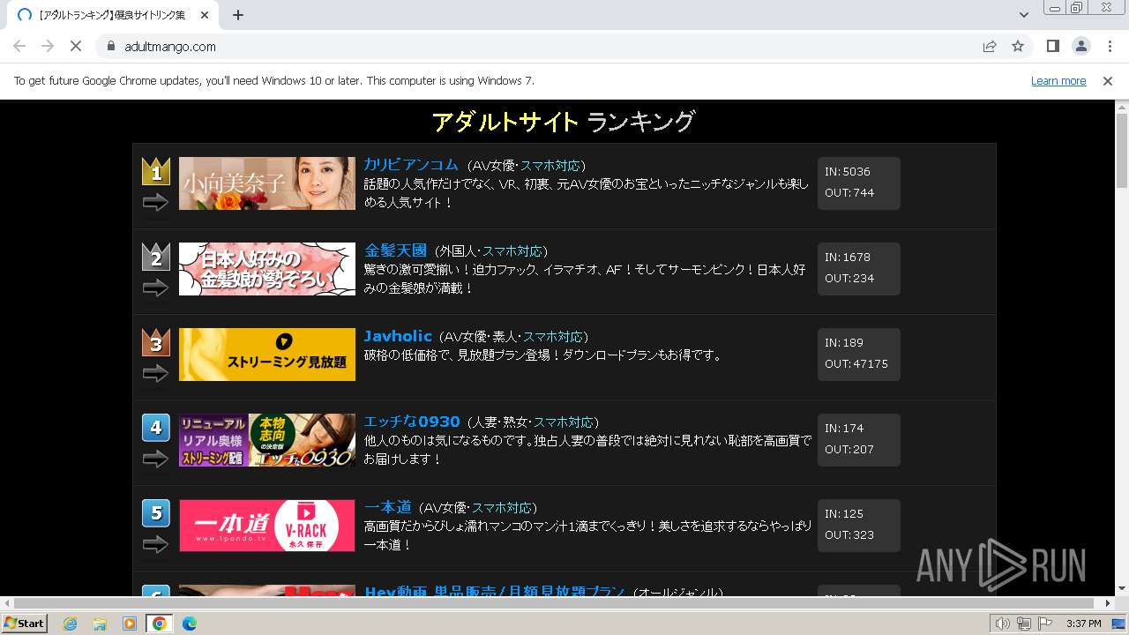
Task: Open the media player taskbar icon
Action: [x=130, y=624]
